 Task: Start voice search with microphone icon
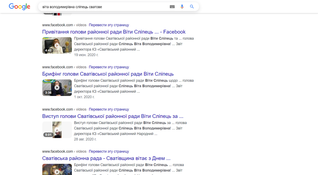point(182,7)
